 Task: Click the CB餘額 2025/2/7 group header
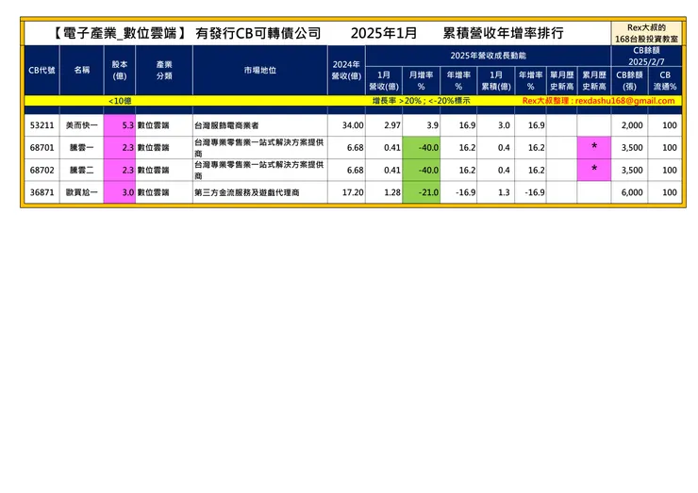tap(646, 56)
